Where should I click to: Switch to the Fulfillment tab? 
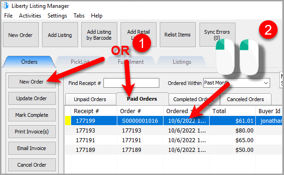click(131, 62)
